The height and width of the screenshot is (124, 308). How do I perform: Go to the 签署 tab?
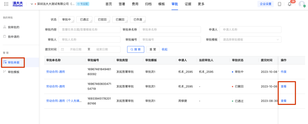[122, 4]
